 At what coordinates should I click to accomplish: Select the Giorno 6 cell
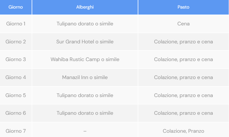tap(16, 113)
